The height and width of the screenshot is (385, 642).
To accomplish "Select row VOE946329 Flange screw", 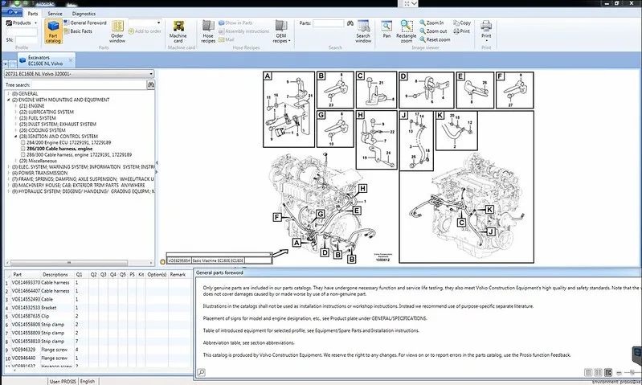I will (98, 350).
